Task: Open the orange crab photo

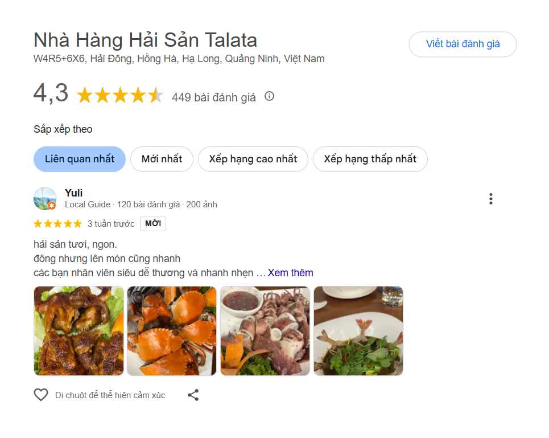Action: click(x=172, y=331)
